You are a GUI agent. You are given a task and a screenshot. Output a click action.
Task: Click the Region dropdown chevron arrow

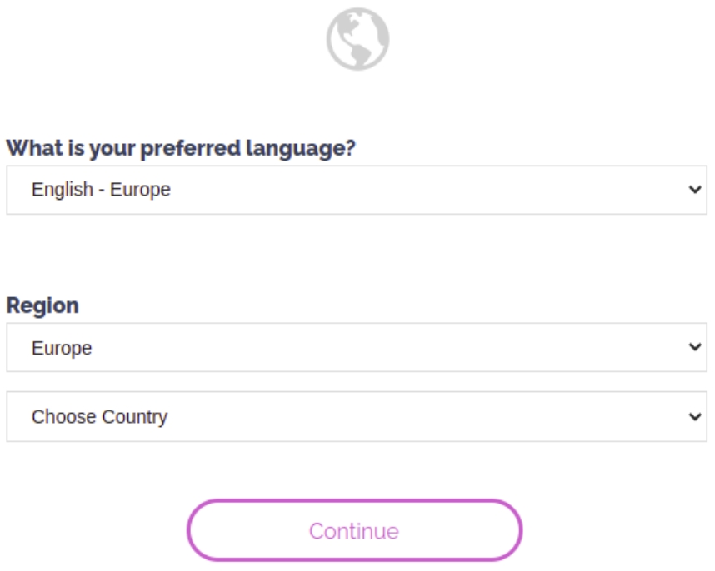coord(696,348)
